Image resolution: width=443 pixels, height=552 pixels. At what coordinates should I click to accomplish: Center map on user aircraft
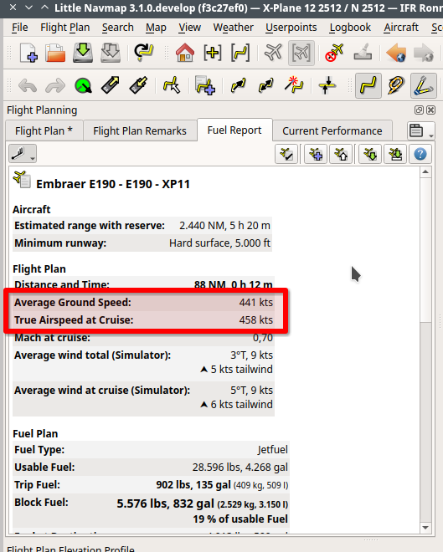coord(273,53)
